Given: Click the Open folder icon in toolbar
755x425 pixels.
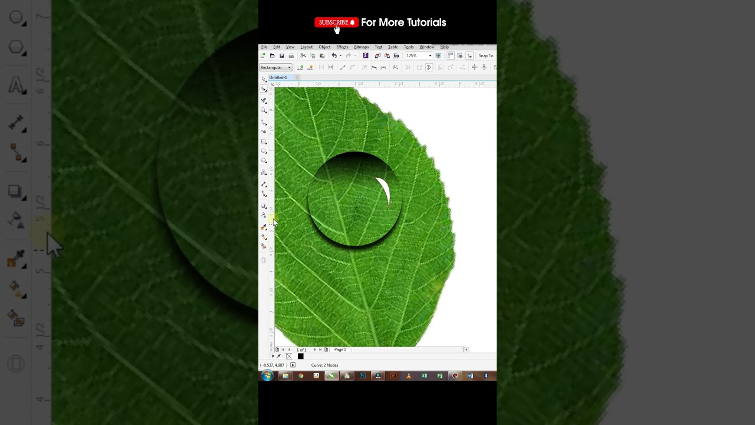Looking at the screenshot, I should pos(272,55).
